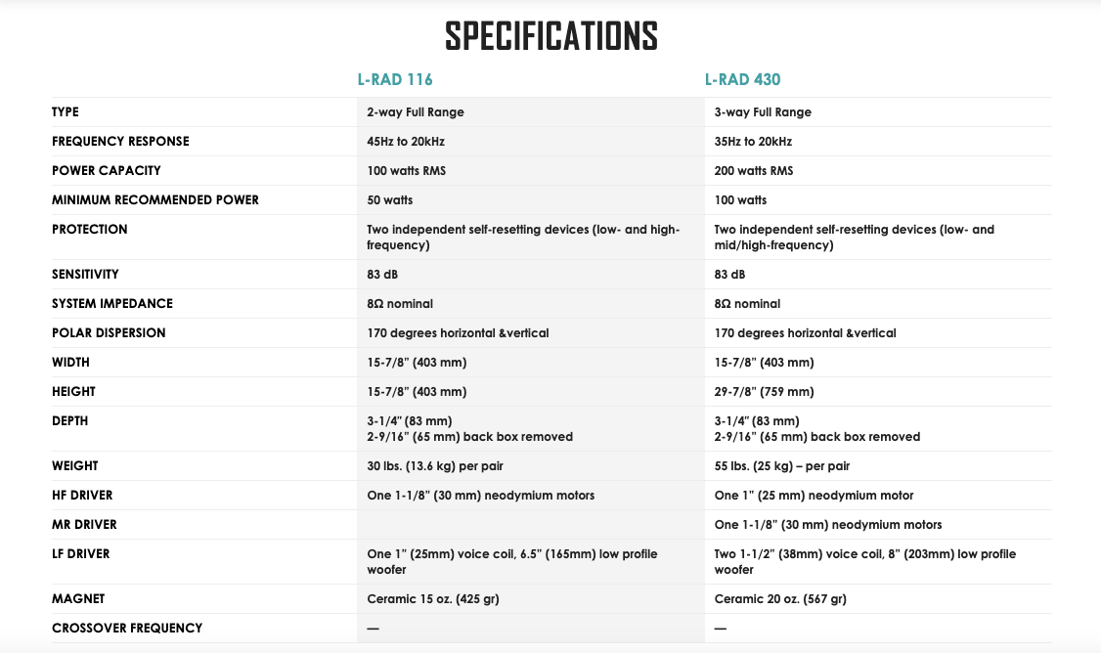This screenshot has height=653, width=1101.
Task: Click the 29-7/8" (759 mm) height value
Action: tap(764, 392)
